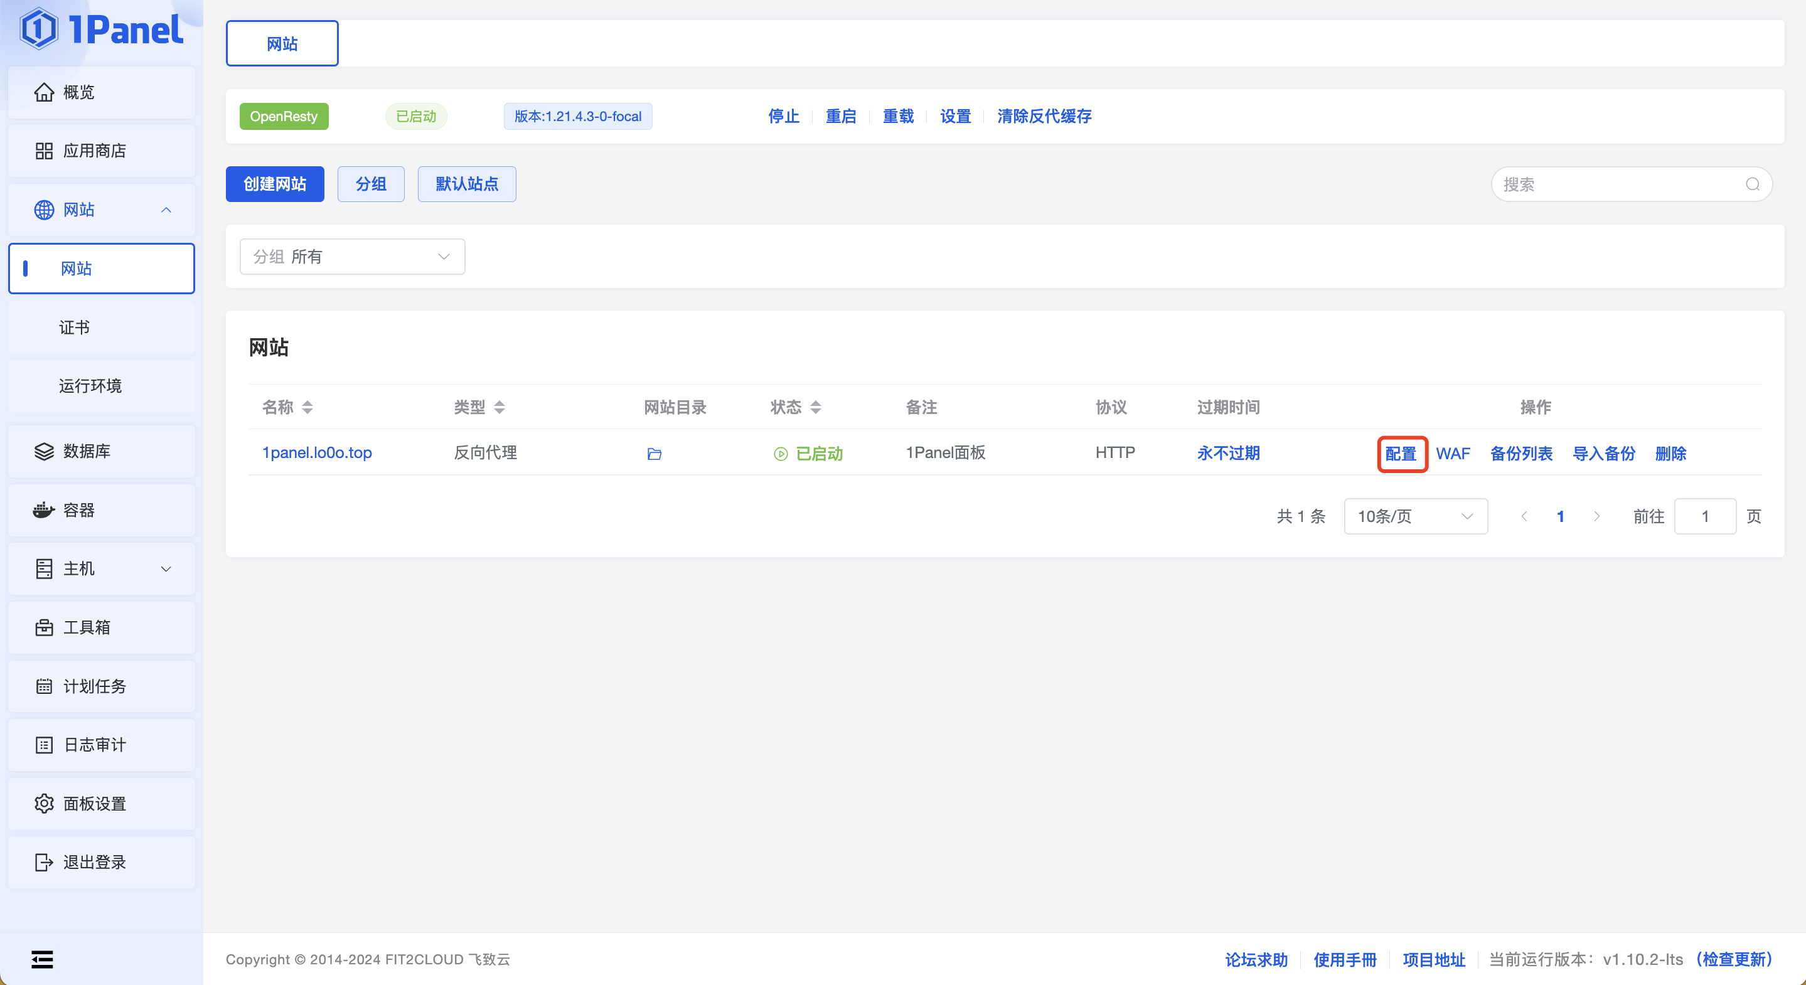Viewport: 1806px width, 985px height.
Task: Click the 容器 docker whale icon
Action: click(44, 509)
